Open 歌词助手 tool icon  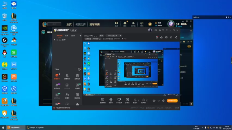pos(77,96)
